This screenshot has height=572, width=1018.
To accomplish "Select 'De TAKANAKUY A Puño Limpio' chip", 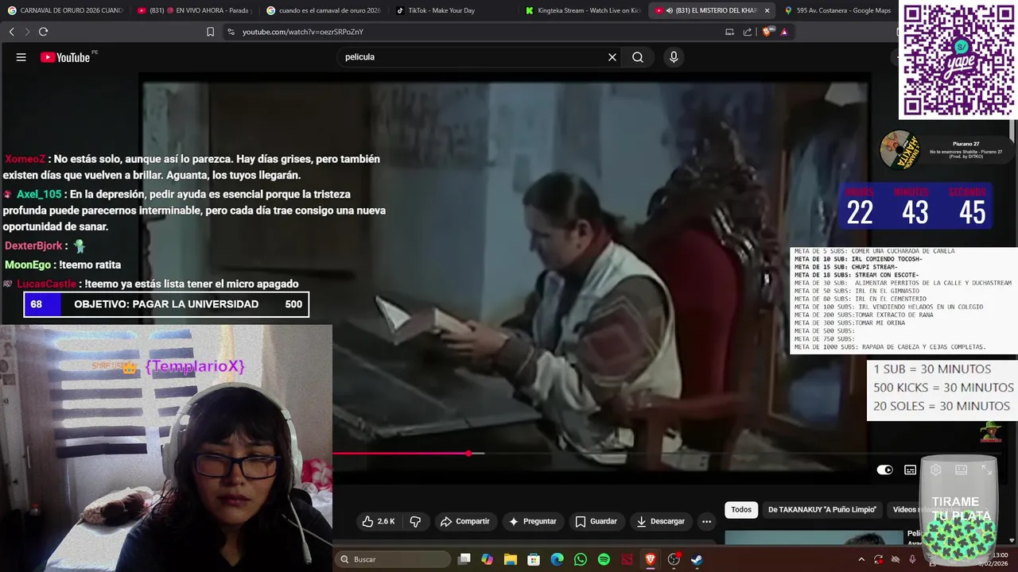I will (822, 509).
